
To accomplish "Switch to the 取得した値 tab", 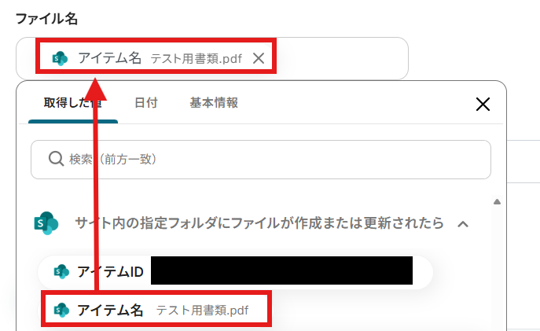I will point(72,103).
